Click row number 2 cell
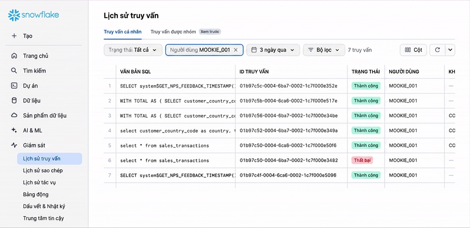This screenshot has height=228, width=470. pyautogui.click(x=110, y=101)
